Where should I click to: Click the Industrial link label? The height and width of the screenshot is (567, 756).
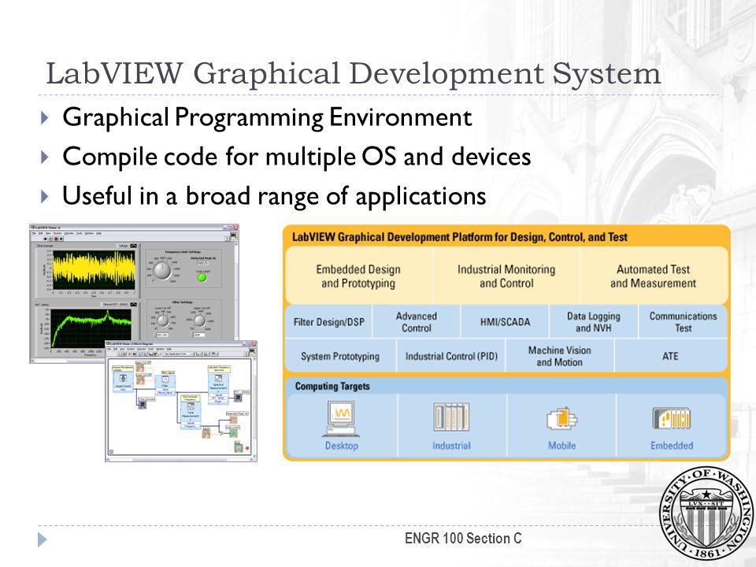click(x=451, y=446)
